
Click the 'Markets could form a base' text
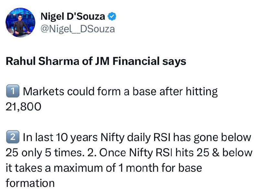click(x=90, y=91)
